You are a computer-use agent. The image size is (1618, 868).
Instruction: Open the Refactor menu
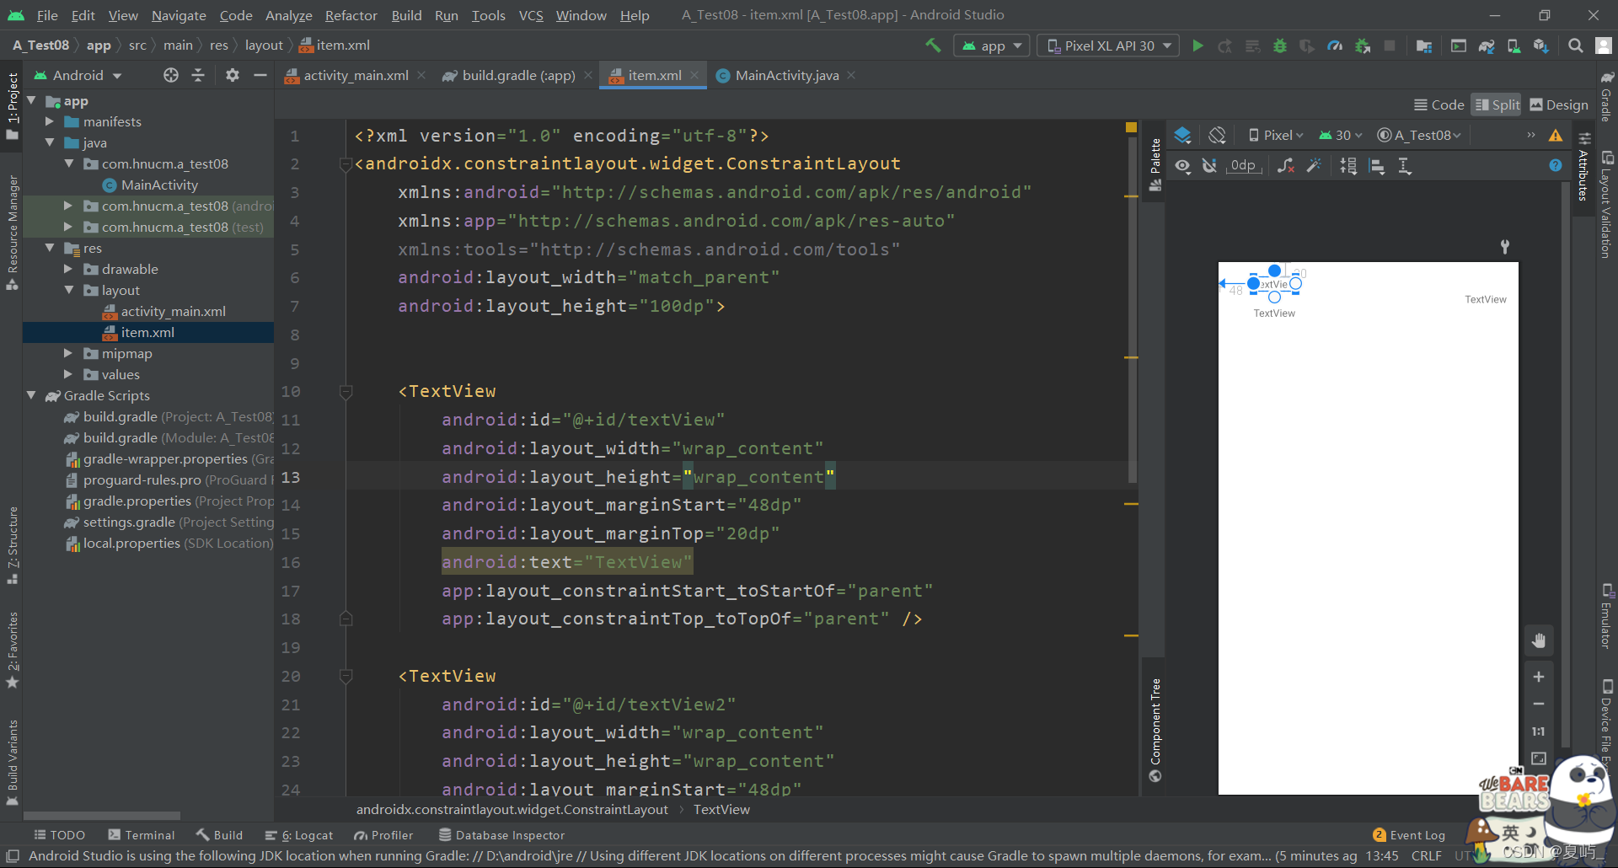351,15
